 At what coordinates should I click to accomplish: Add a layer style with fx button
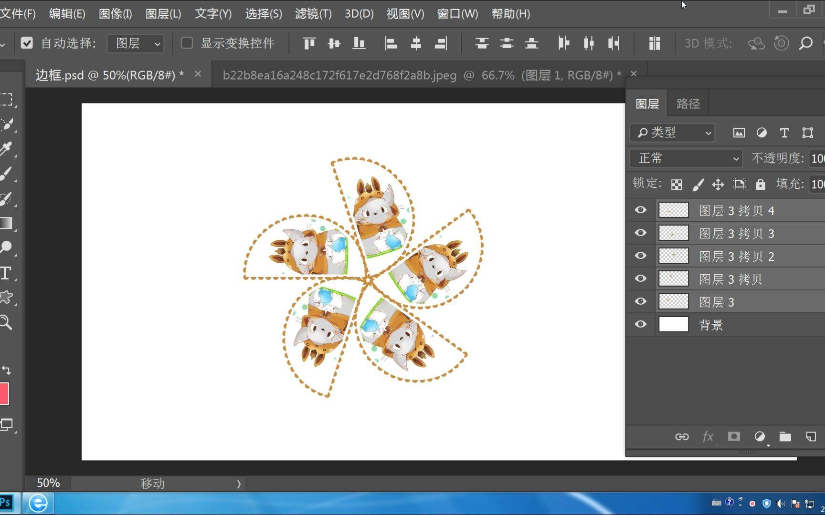tap(708, 437)
